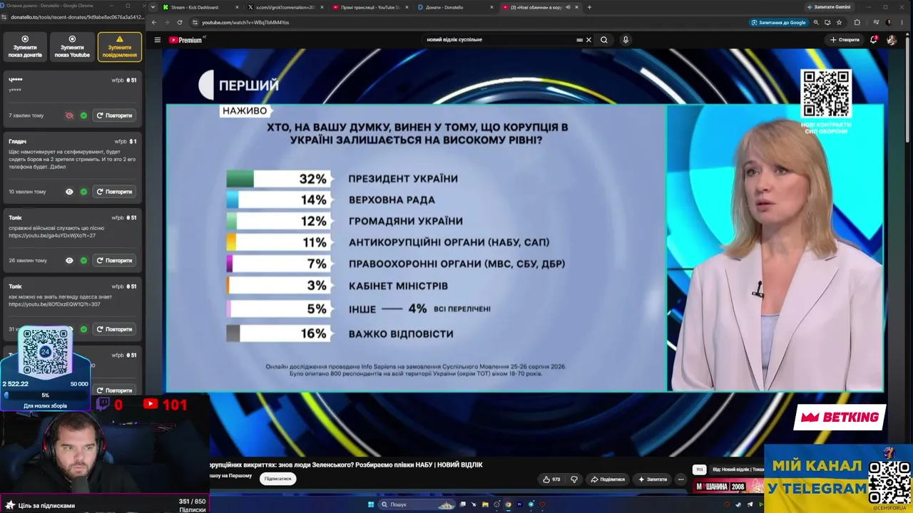Close the Stream - Kick Dashboard tab
Screen dimensions: 913x513
click(x=238, y=7)
